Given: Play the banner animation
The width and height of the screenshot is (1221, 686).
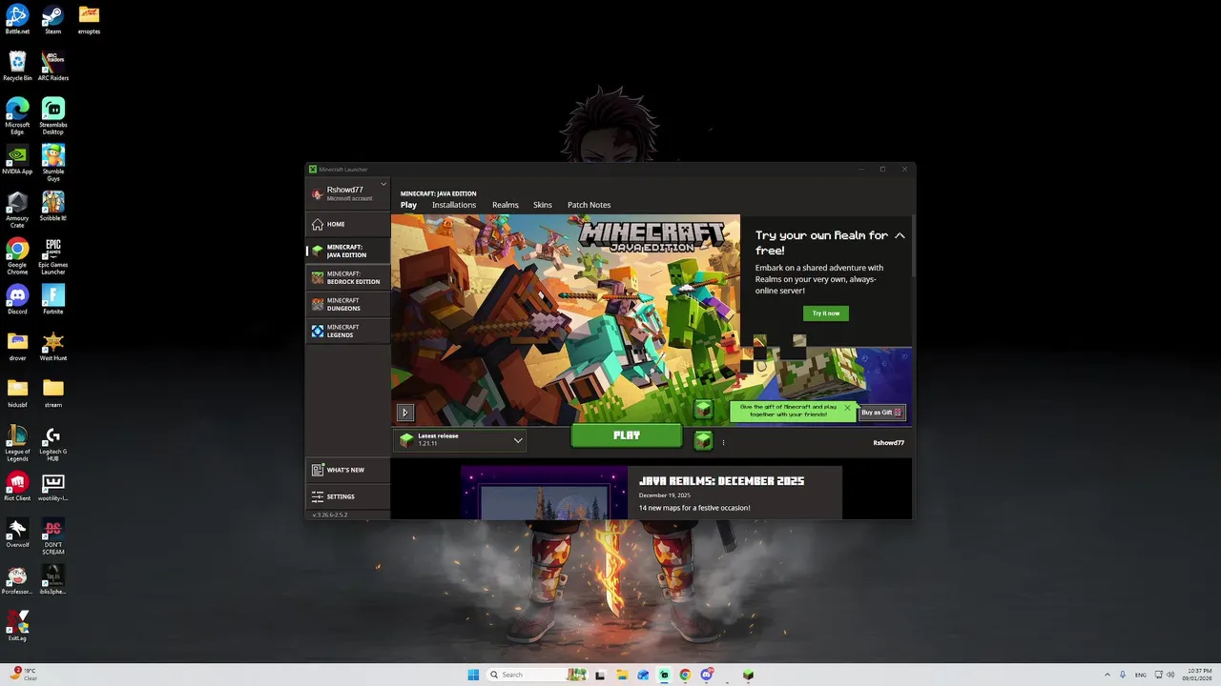Looking at the screenshot, I should 405,413.
